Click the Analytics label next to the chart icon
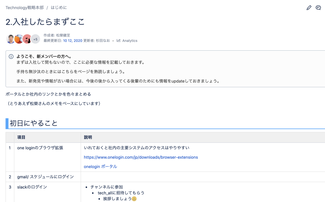 pyautogui.click(x=129, y=41)
